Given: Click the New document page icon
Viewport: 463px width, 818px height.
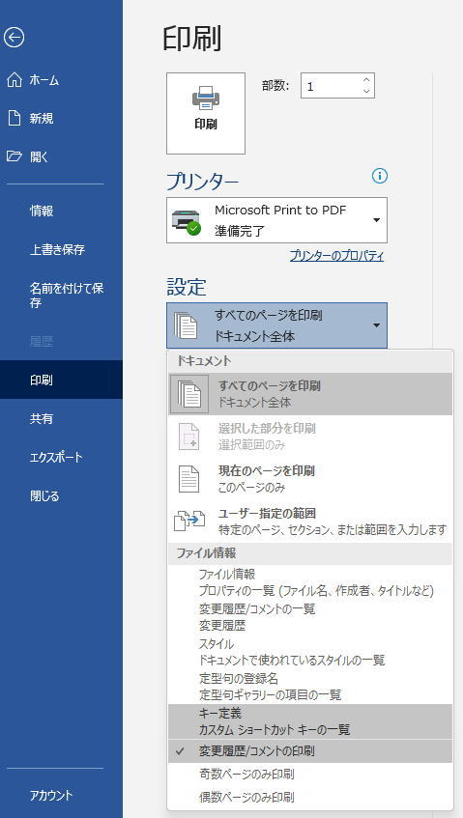Looking at the screenshot, I should click(14, 119).
